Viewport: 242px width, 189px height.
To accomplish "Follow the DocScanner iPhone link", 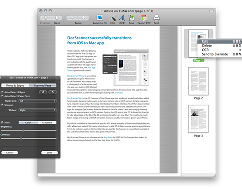I will click(x=76, y=76).
